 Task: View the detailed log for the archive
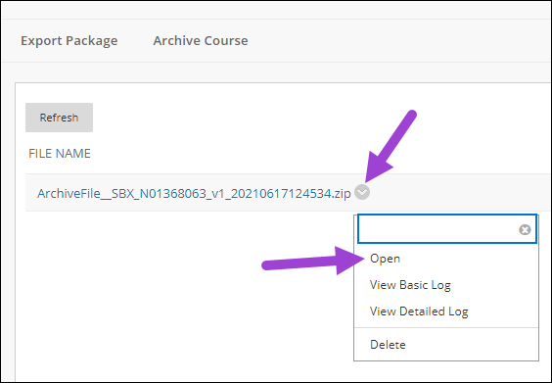[419, 311]
